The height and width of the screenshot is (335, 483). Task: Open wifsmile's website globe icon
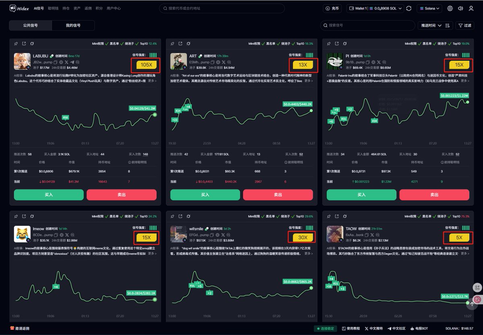[218, 235]
